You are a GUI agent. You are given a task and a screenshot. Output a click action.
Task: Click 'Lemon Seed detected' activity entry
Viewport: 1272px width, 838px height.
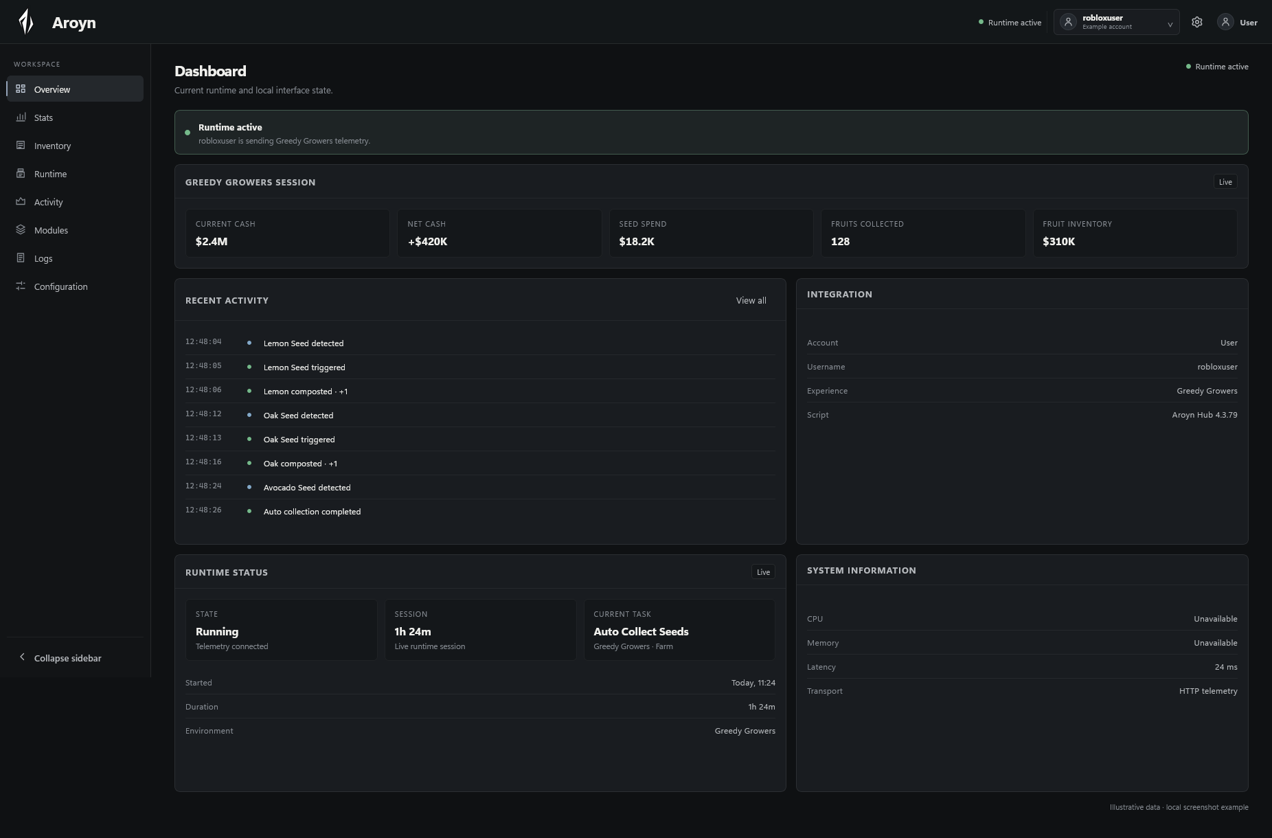coord(479,343)
